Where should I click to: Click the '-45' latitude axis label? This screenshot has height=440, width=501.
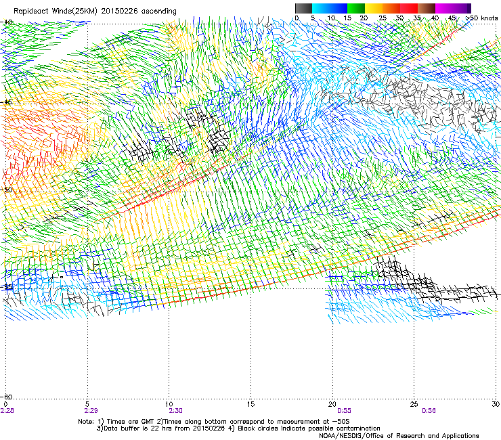[7, 102]
